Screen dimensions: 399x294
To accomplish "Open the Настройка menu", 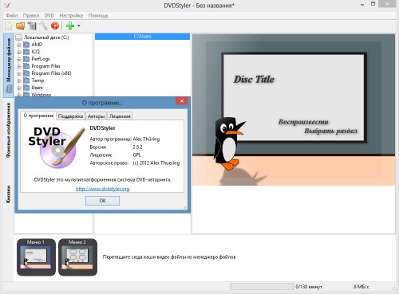I will (71, 15).
